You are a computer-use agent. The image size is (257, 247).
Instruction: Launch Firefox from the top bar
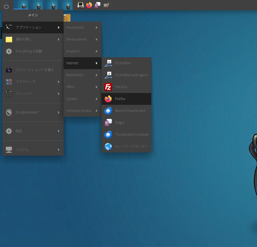coord(89,5)
